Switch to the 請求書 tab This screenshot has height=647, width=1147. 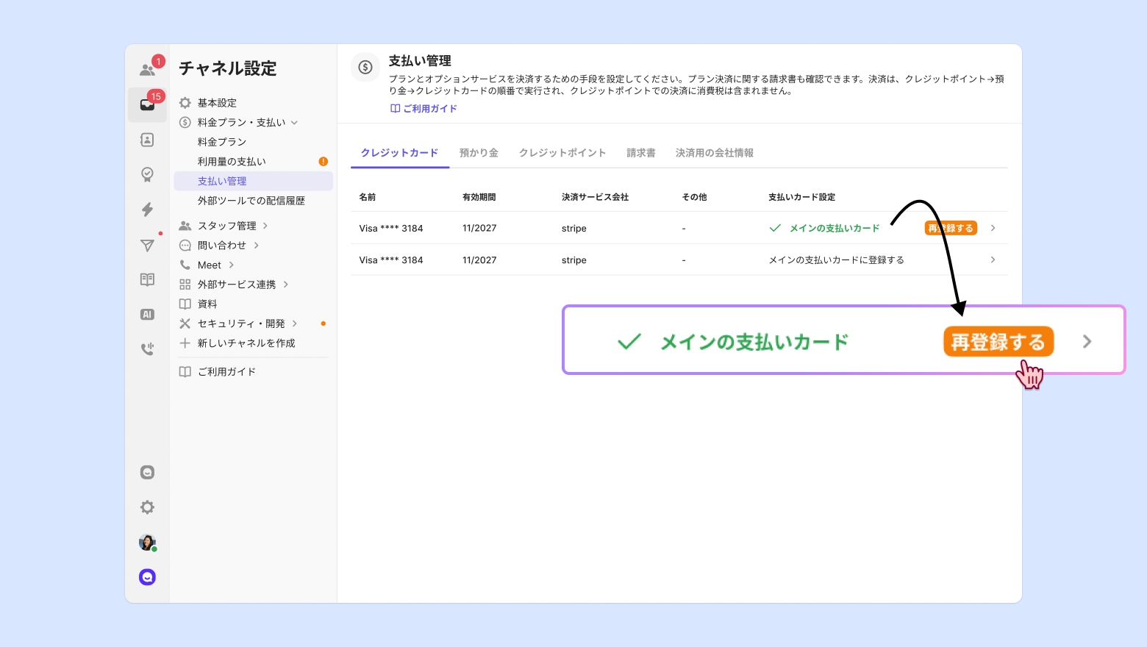[640, 153]
